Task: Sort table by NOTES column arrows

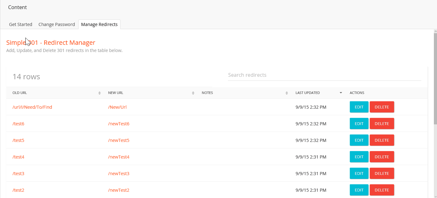Action: click(287, 93)
